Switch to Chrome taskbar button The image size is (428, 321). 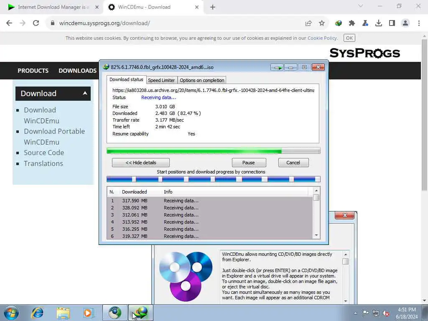(x=115, y=313)
